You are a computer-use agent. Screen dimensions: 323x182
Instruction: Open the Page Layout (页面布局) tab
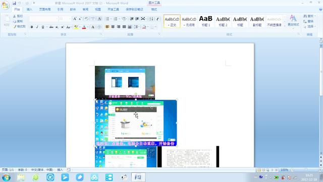pos(45,9)
